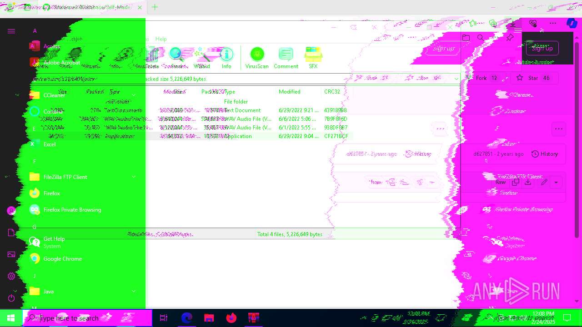Click the Wizard wand toolbar icon
Screen dimensions: 582x327
pyautogui.click(x=201, y=58)
